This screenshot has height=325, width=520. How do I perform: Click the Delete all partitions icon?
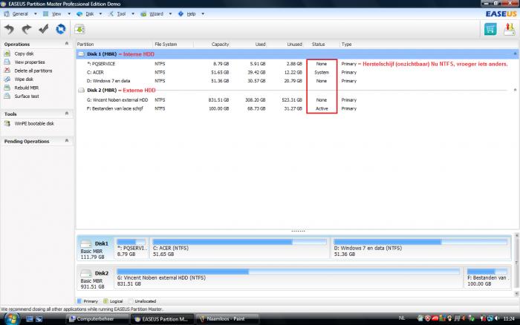point(7,70)
